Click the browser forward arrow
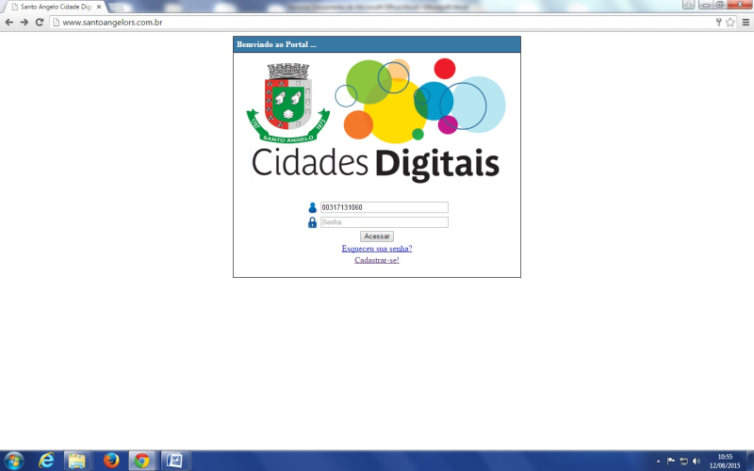This screenshot has width=754, height=471. pyautogui.click(x=25, y=22)
